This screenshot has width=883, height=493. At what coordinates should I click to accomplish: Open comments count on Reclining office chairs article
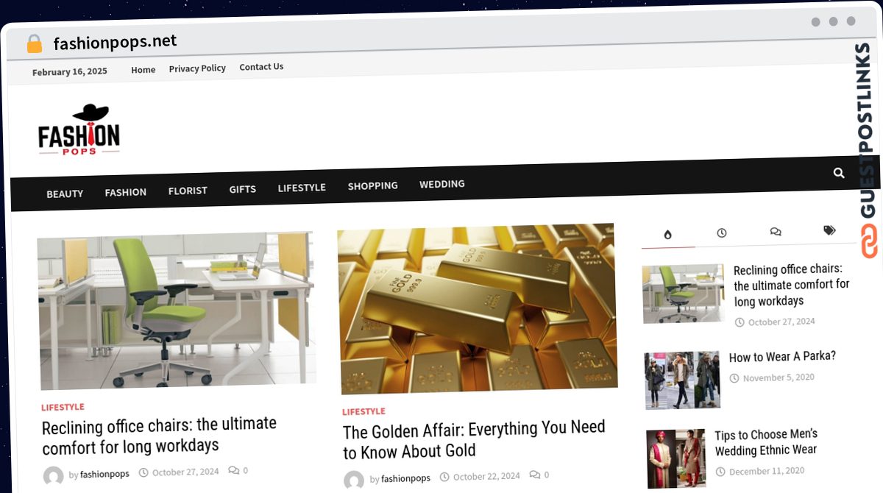click(x=238, y=470)
